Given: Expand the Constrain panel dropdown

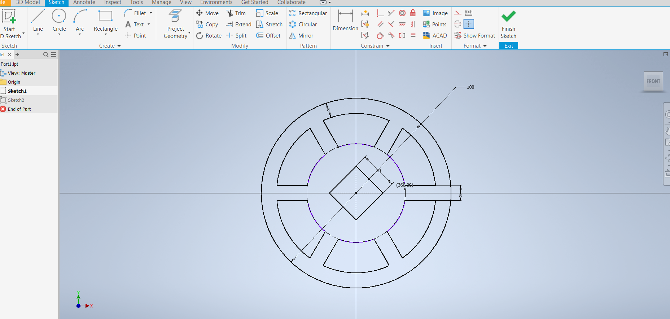Looking at the screenshot, I should [x=388, y=46].
